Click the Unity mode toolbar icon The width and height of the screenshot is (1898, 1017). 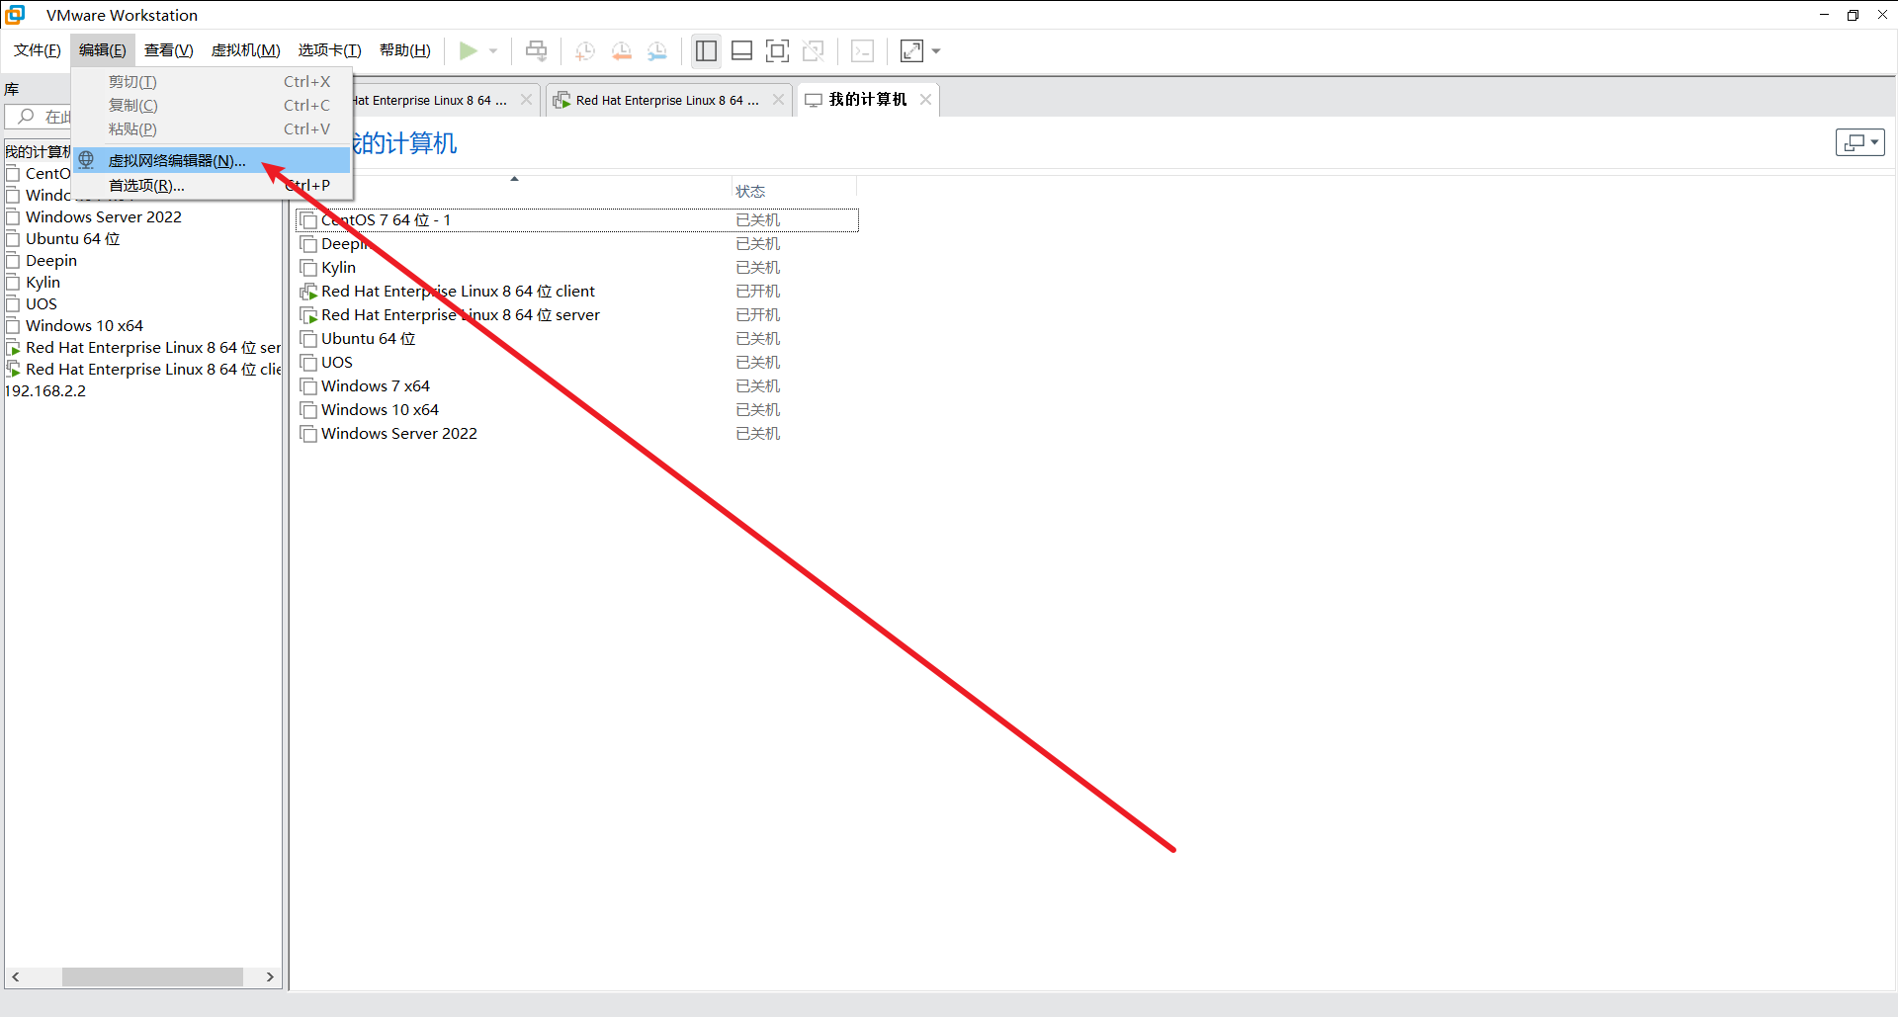point(814,50)
